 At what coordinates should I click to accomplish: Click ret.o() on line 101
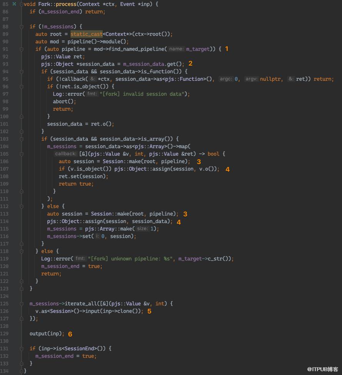point(101,124)
